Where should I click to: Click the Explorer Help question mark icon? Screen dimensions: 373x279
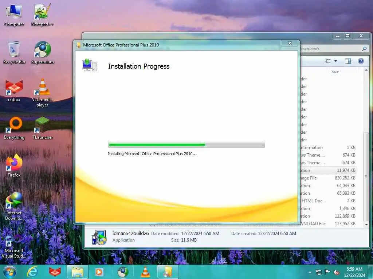361,61
